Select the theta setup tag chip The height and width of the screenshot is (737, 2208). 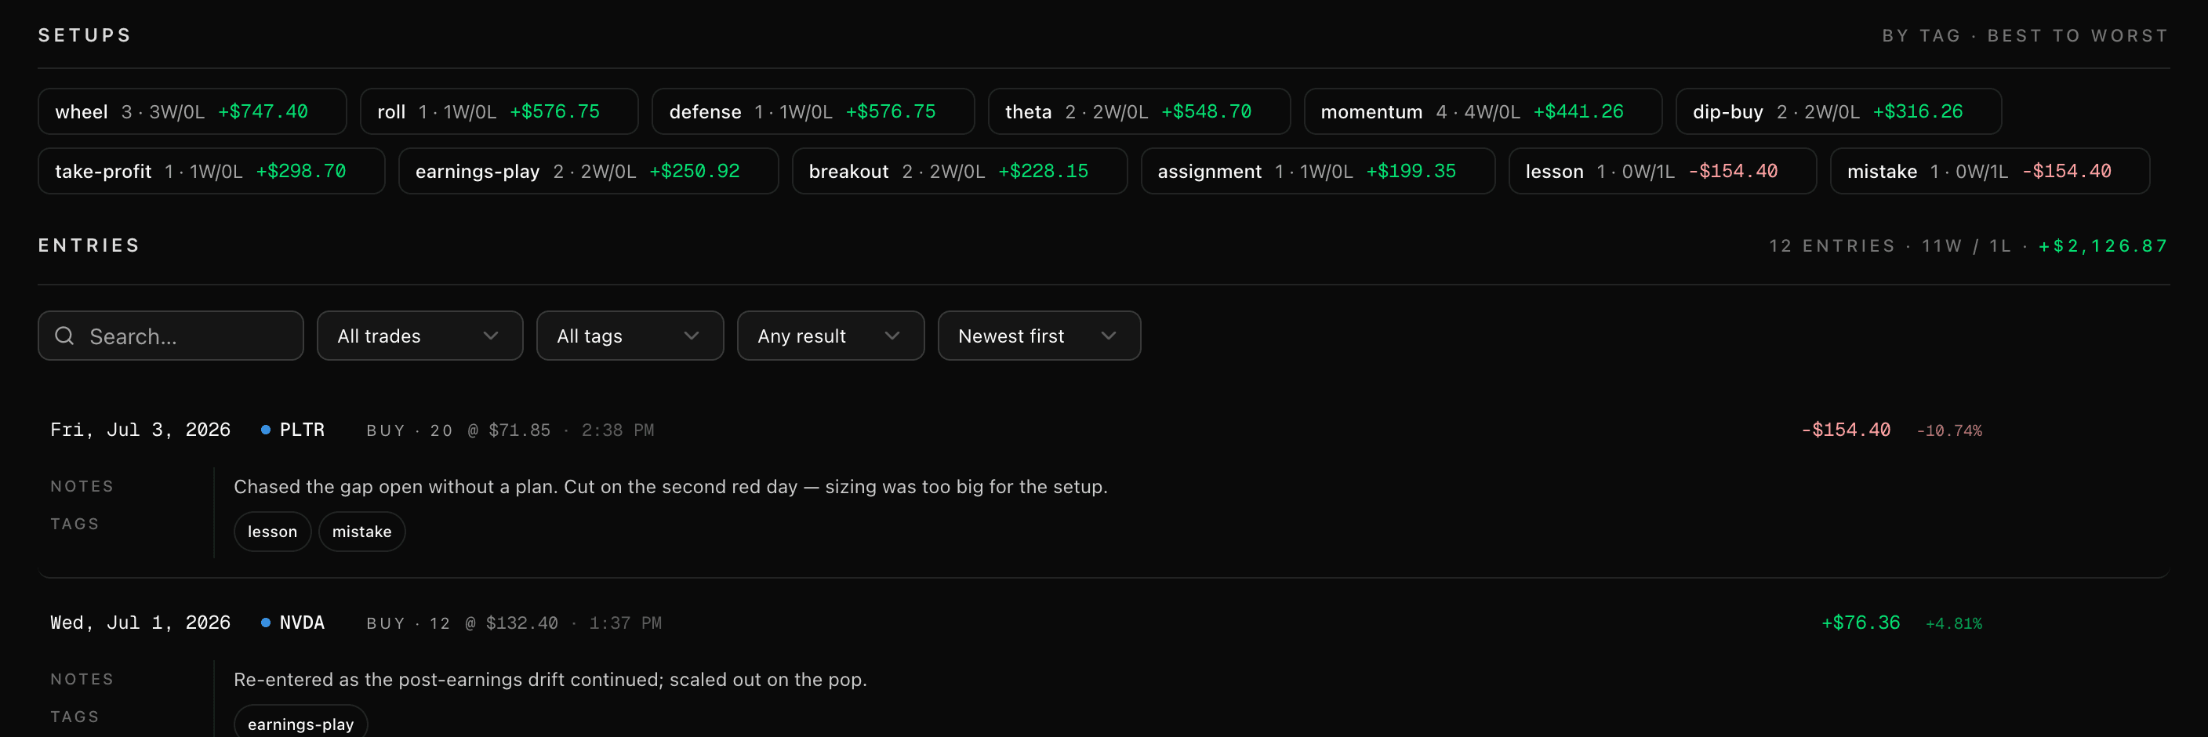tap(1139, 111)
